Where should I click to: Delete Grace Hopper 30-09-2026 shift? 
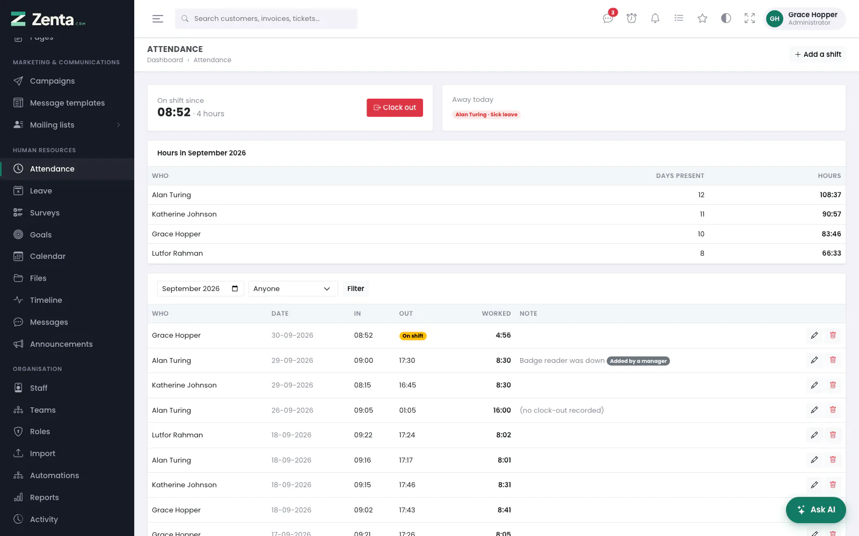[x=833, y=336]
